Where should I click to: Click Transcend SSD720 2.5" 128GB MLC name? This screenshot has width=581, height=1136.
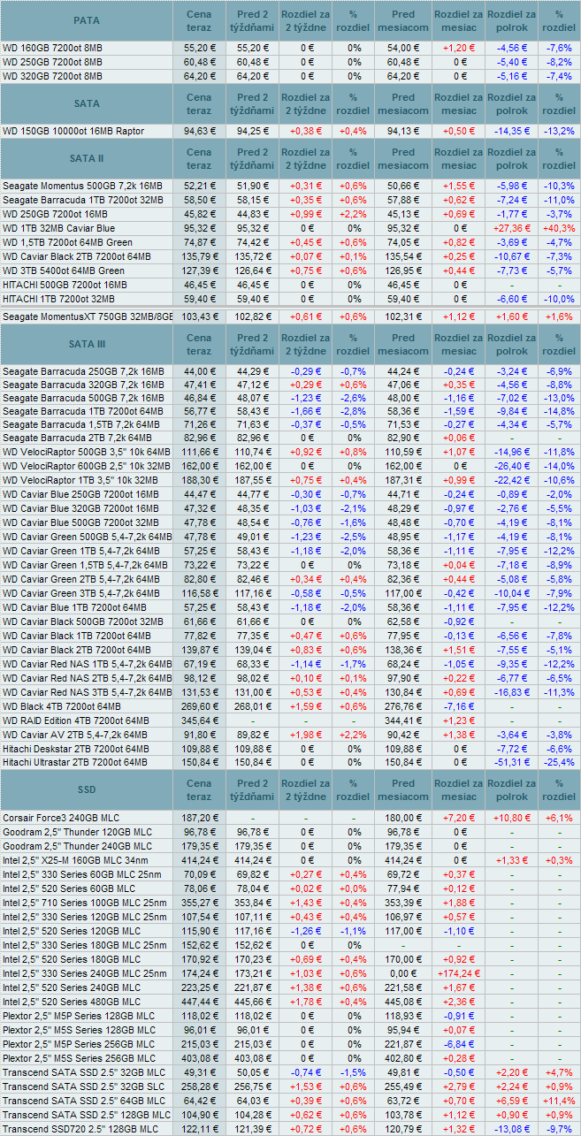tap(80, 1129)
